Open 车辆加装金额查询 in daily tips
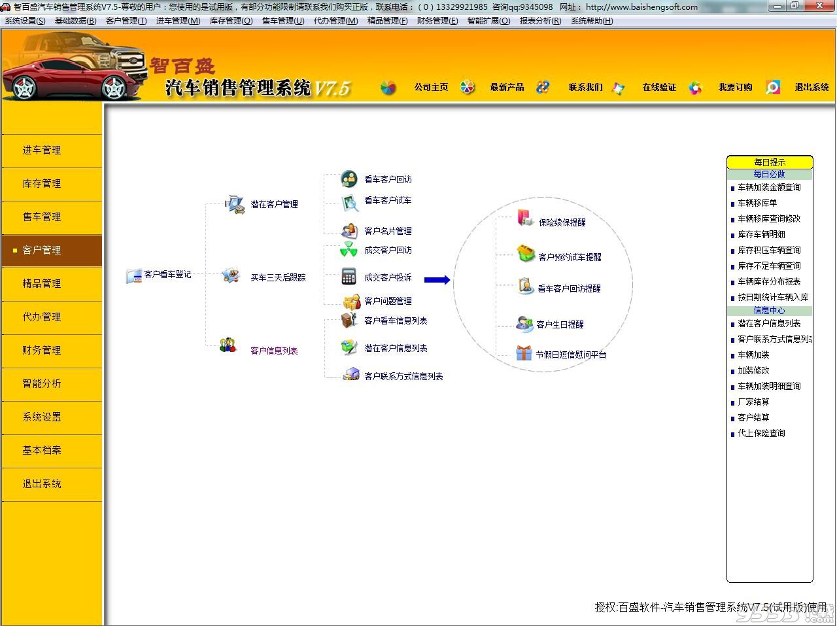837x626 pixels. pyautogui.click(x=769, y=187)
